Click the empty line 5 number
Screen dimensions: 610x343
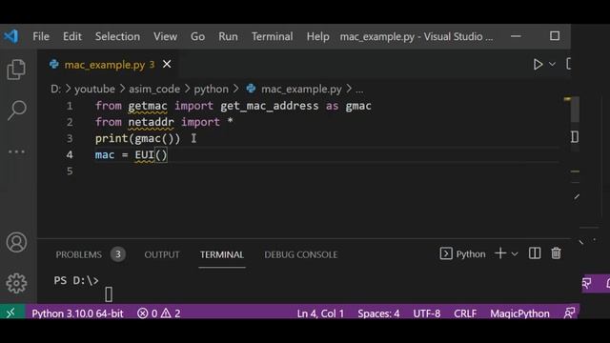point(70,171)
